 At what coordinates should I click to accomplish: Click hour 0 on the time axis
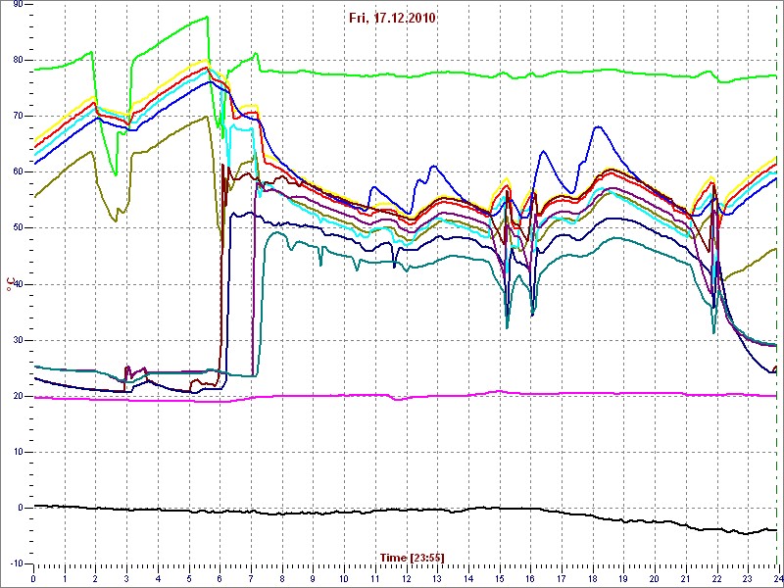[33, 578]
